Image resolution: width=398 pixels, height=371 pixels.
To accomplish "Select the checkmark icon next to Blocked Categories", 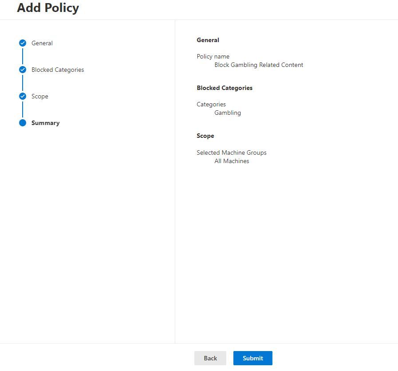I will click(x=22, y=70).
